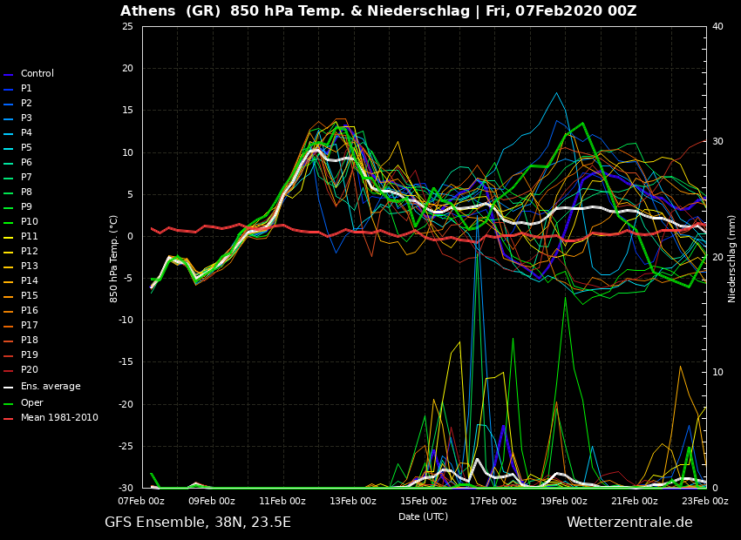Pick the P18 legend label
The image size is (741, 540).
tap(30, 340)
